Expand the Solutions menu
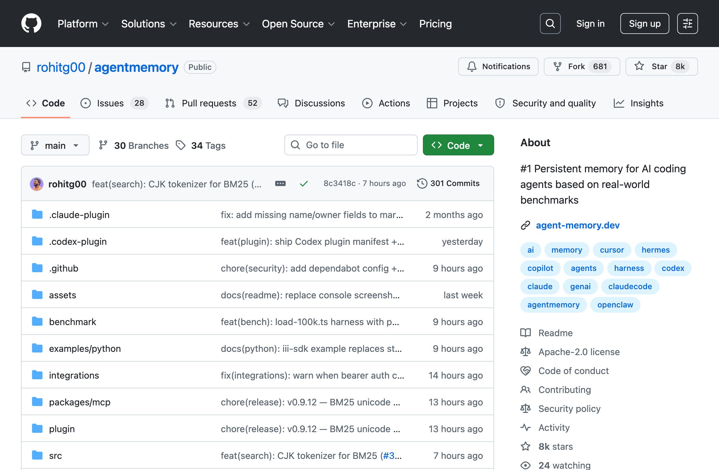719x470 pixels. click(149, 24)
